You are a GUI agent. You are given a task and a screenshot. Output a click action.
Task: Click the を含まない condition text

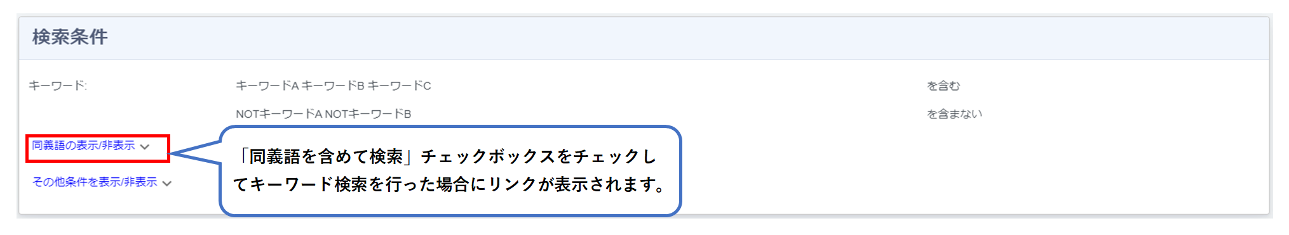[x=954, y=114]
